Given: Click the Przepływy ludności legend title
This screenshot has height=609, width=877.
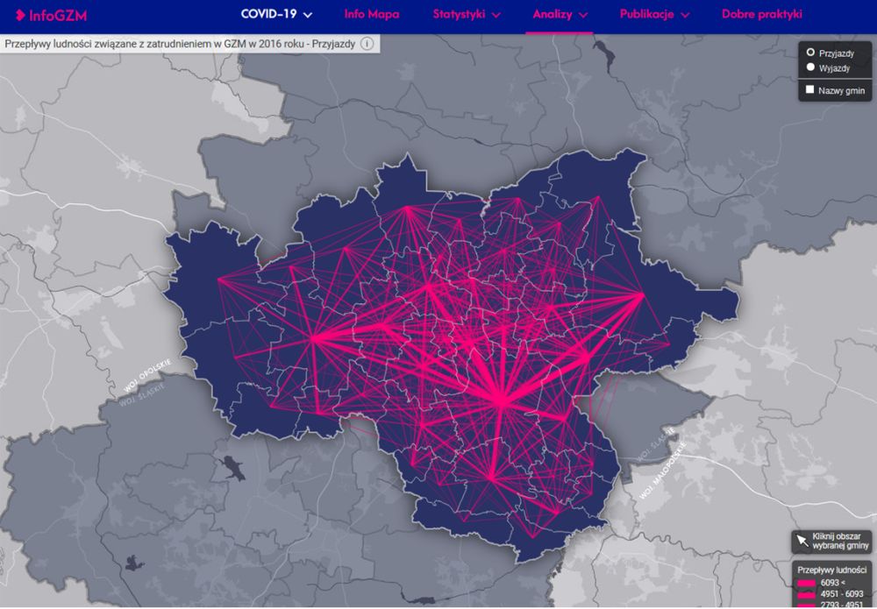Looking at the screenshot, I should click(x=831, y=569).
